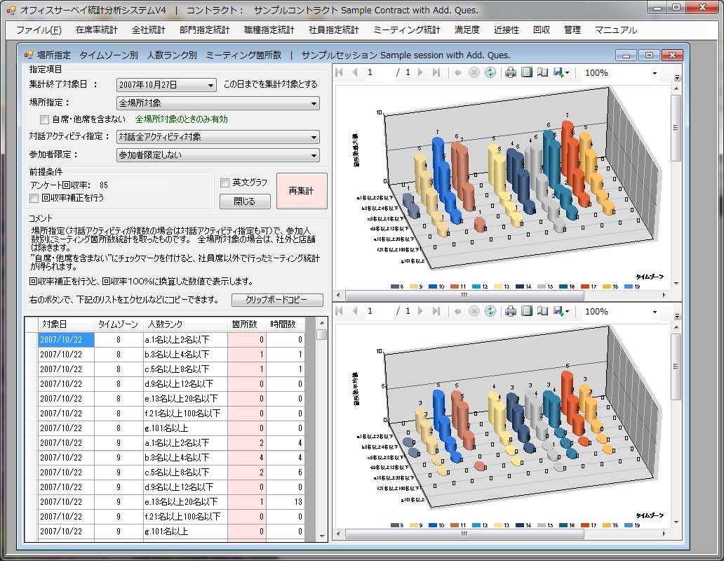Click first page icon in upper report toolbar

pyautogui.click(x=340, y=72)
